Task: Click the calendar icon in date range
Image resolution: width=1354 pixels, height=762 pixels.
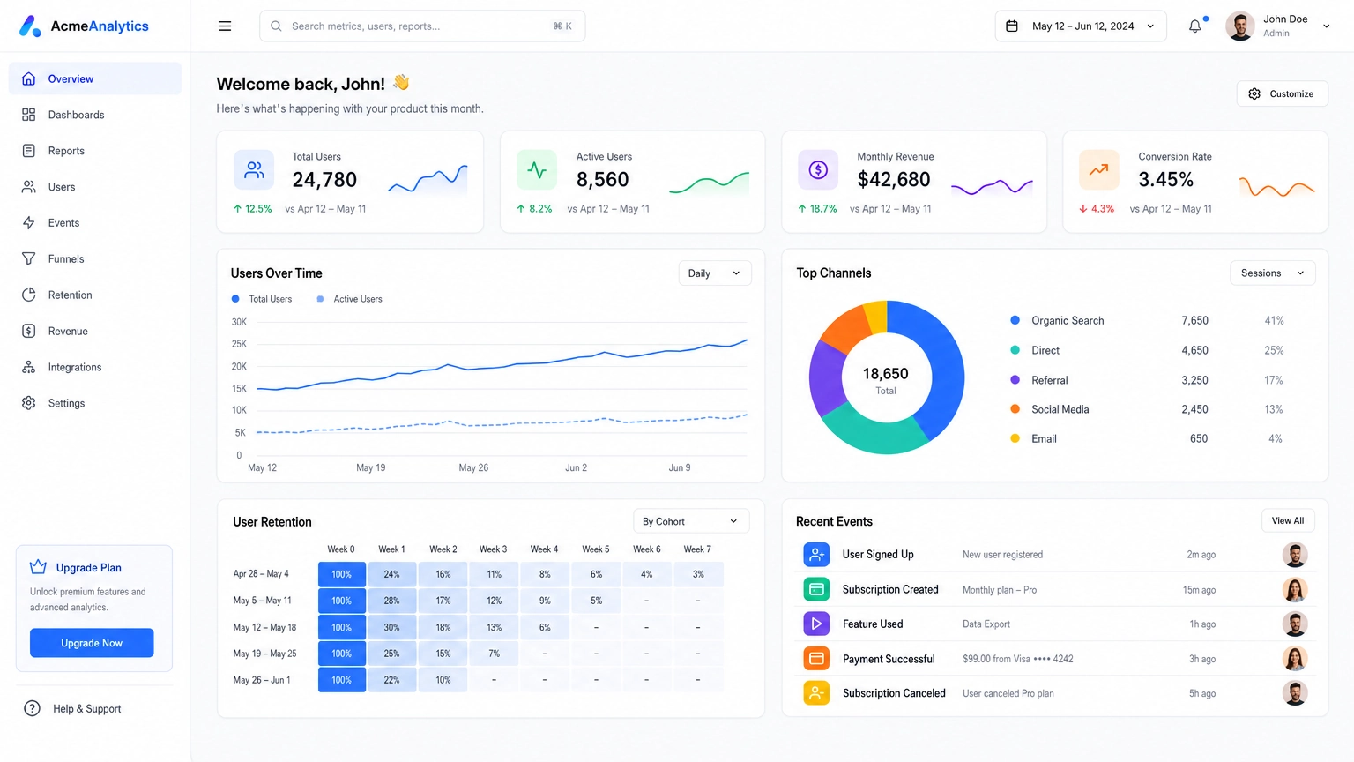Action: (1012, 26)
